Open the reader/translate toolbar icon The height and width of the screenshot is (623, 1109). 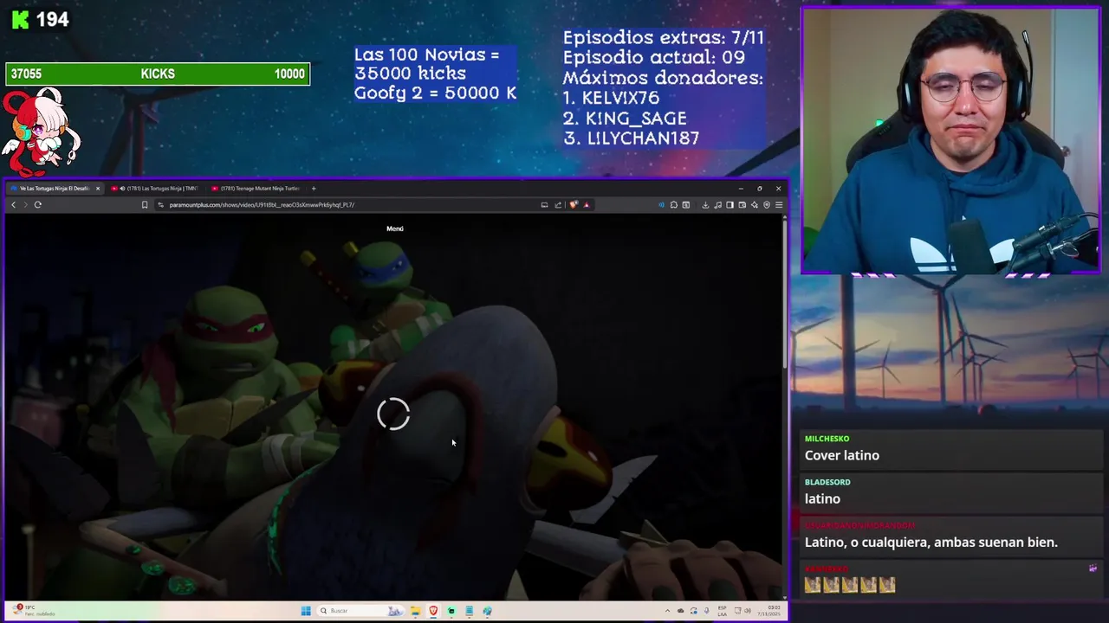(x=685, y=205)
